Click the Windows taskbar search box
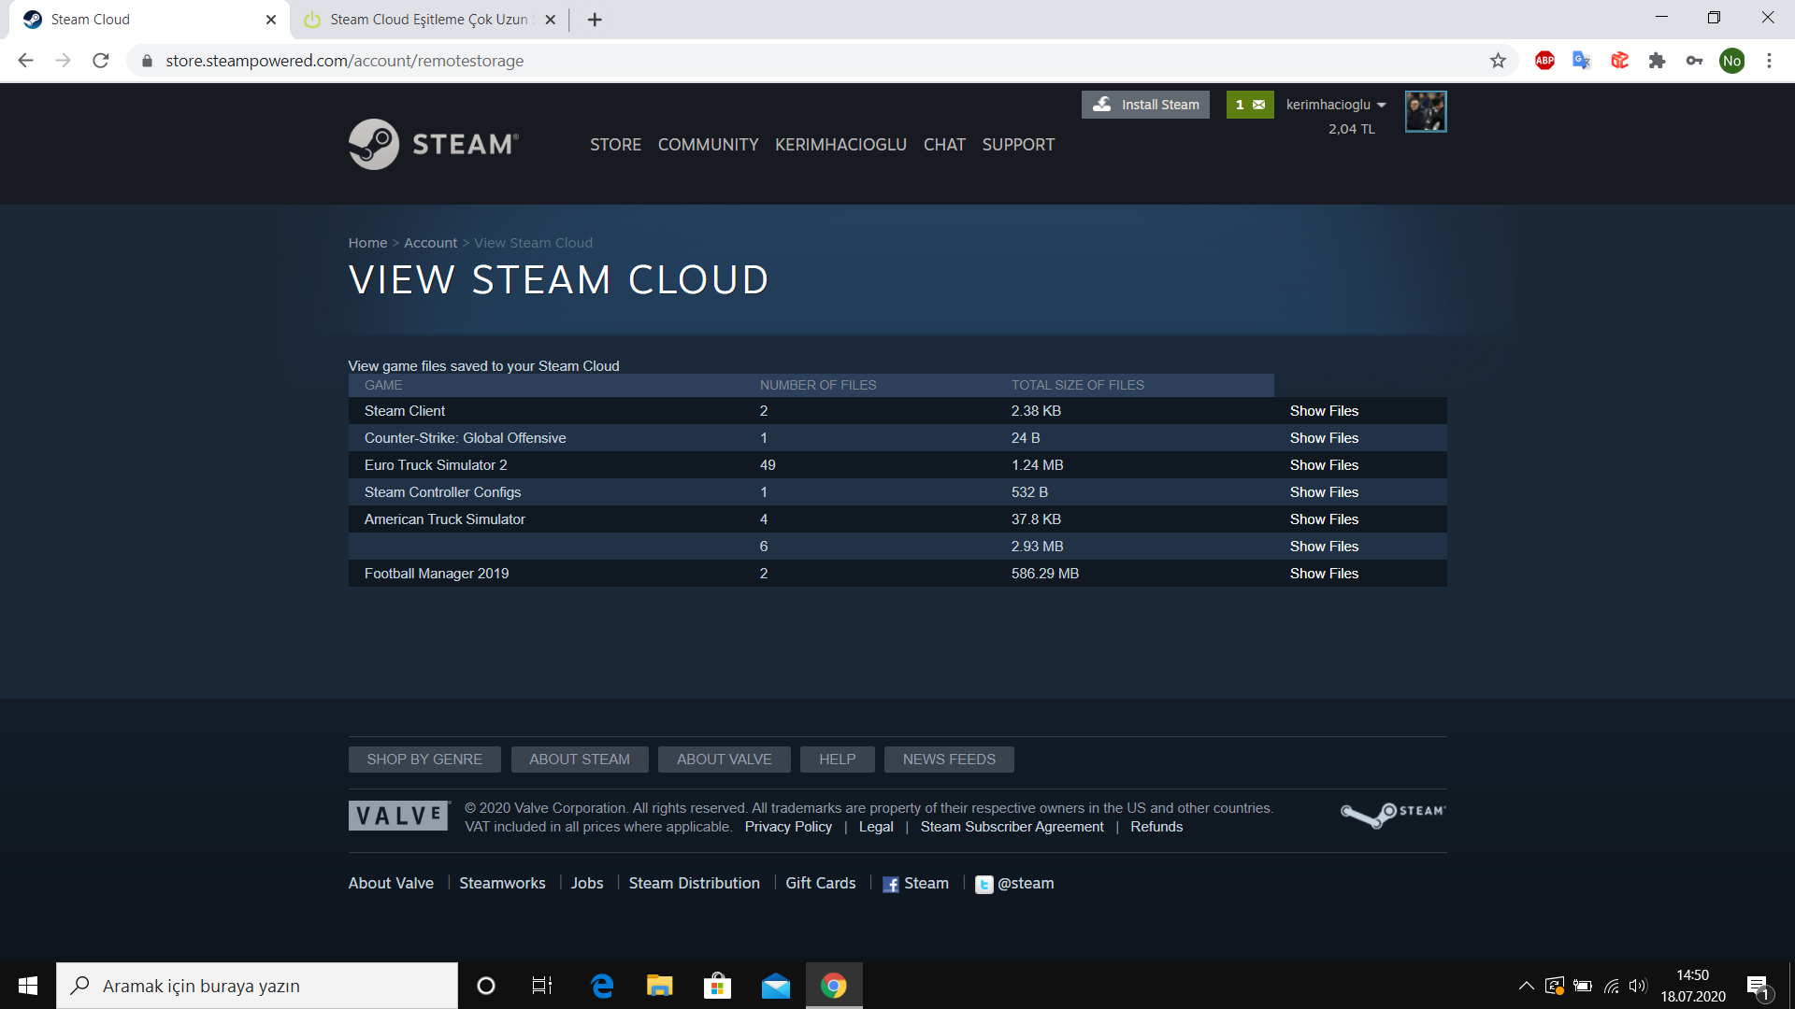The height and width of the screenshot is (1009, 1795). tap(257, 986)
